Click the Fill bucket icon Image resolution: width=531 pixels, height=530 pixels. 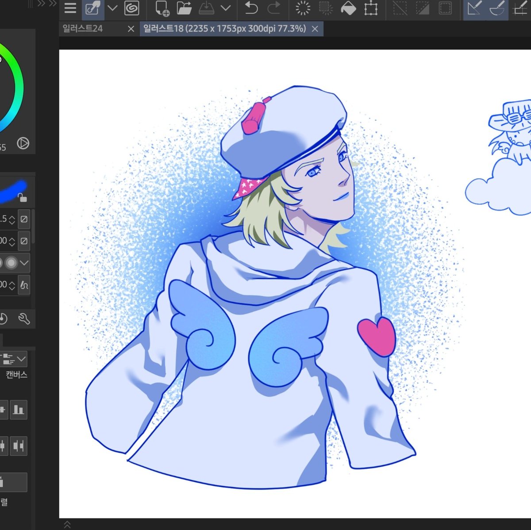(x=348, y=8)
